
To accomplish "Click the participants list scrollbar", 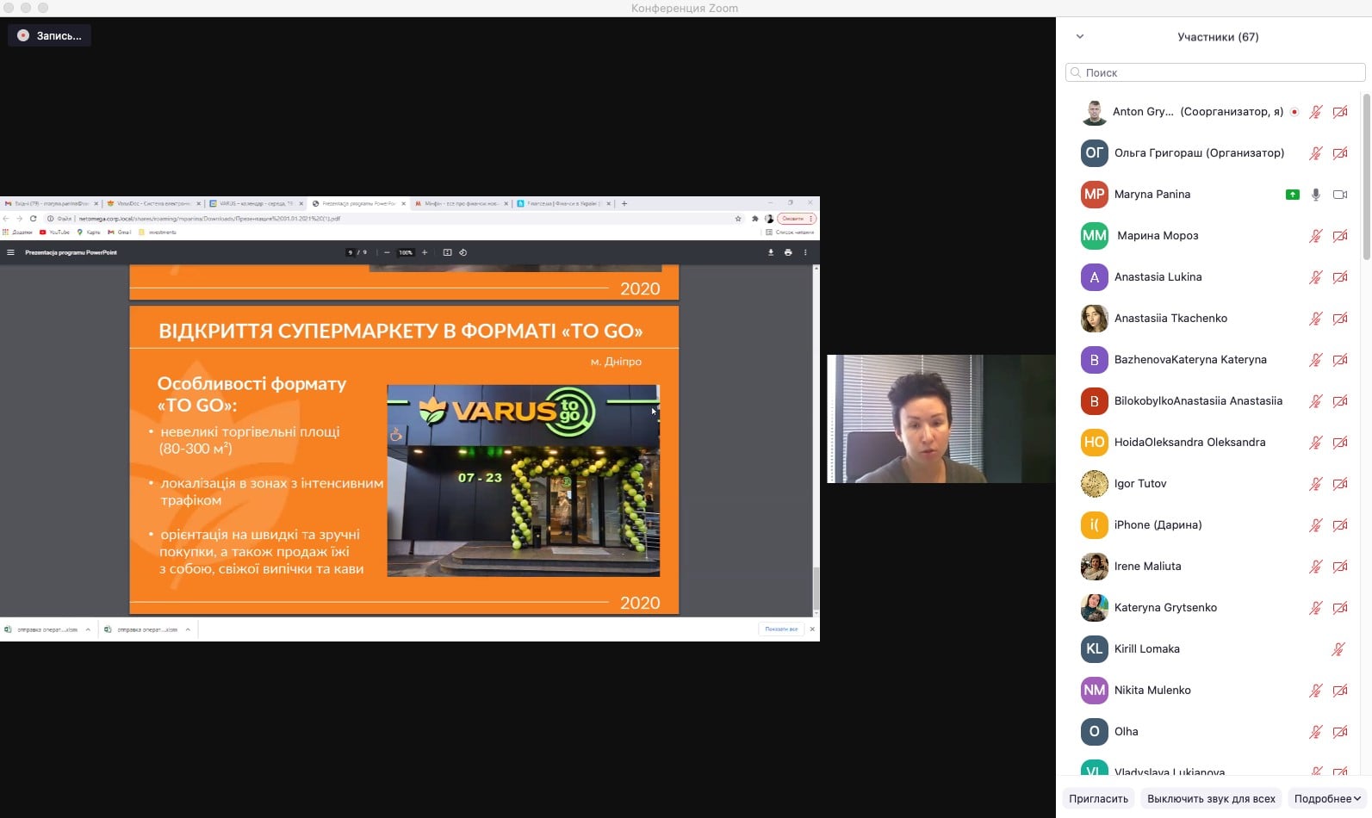I will point(1366,177).
